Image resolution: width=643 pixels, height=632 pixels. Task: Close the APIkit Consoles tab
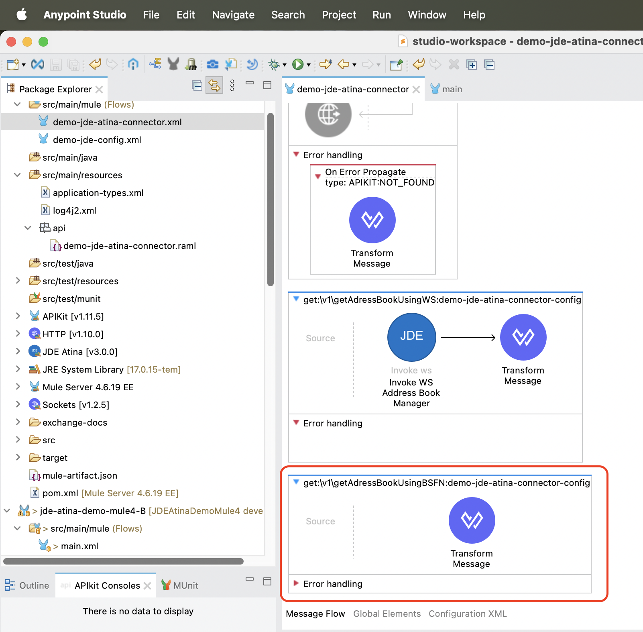pyautogui.click(x=147, y=586)
